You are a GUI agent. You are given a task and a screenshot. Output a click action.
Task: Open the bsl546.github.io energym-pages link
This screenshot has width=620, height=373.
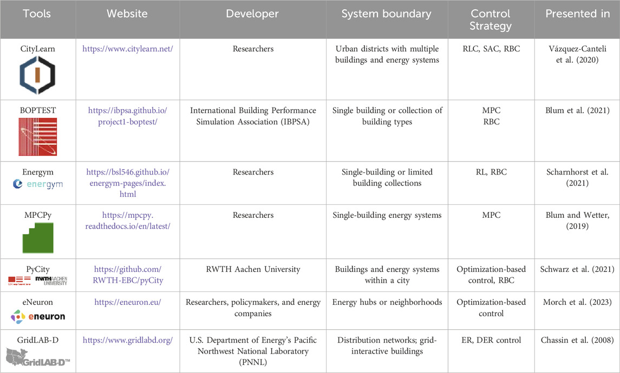(128, 183)
